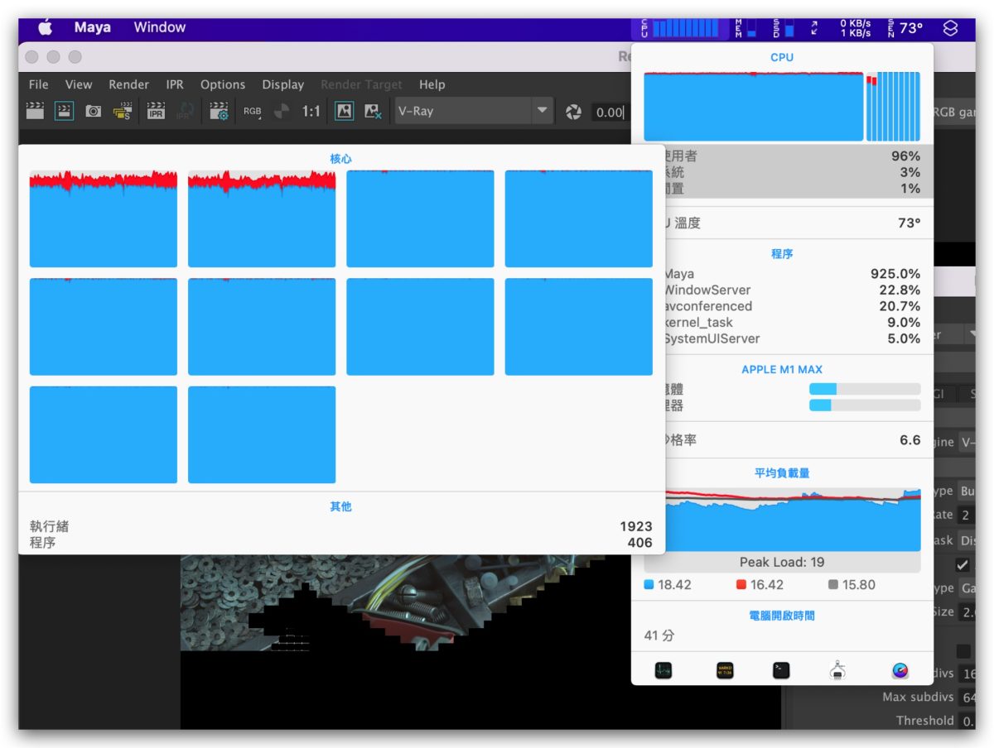This screenshot has height=748, width=994.
Task: Select the WindowServer 22.8% process row
Action: coord(791,290)
